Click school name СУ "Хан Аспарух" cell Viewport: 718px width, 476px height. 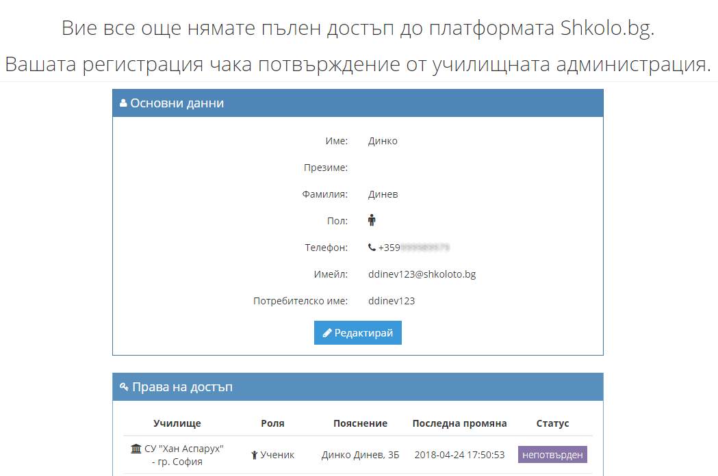tap(177, 455)
